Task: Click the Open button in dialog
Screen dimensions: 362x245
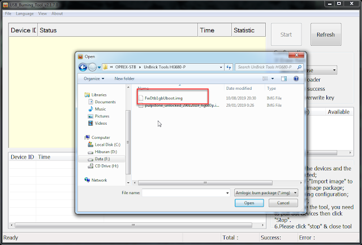Action: coord(249,203)
